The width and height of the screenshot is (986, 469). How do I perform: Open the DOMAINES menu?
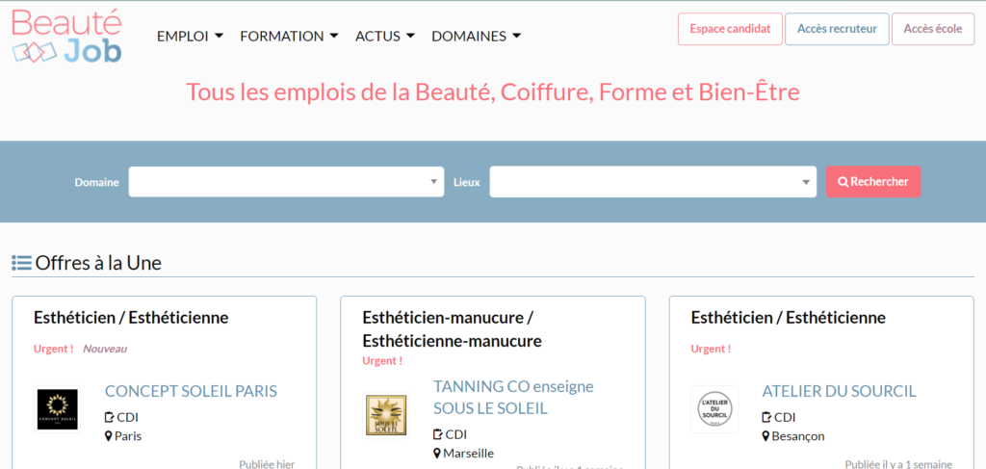click(x=476, y=37)
